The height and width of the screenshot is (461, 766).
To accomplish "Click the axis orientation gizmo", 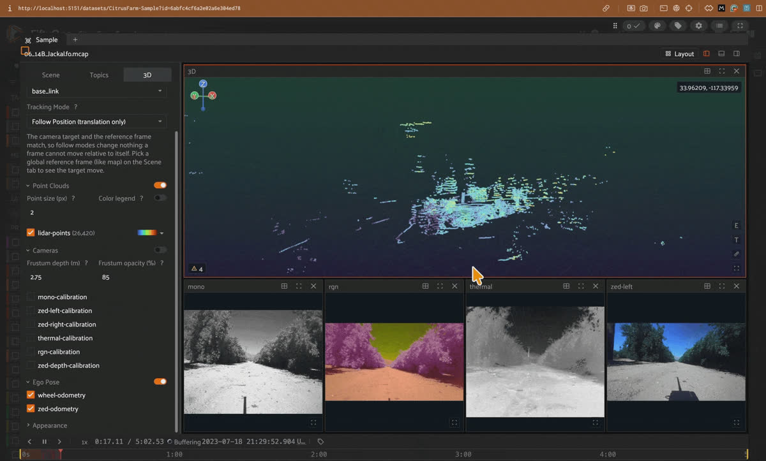I will coord(203,95).
